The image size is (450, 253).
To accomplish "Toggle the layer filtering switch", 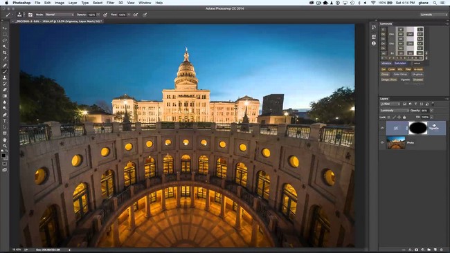I will pos(433,104).
